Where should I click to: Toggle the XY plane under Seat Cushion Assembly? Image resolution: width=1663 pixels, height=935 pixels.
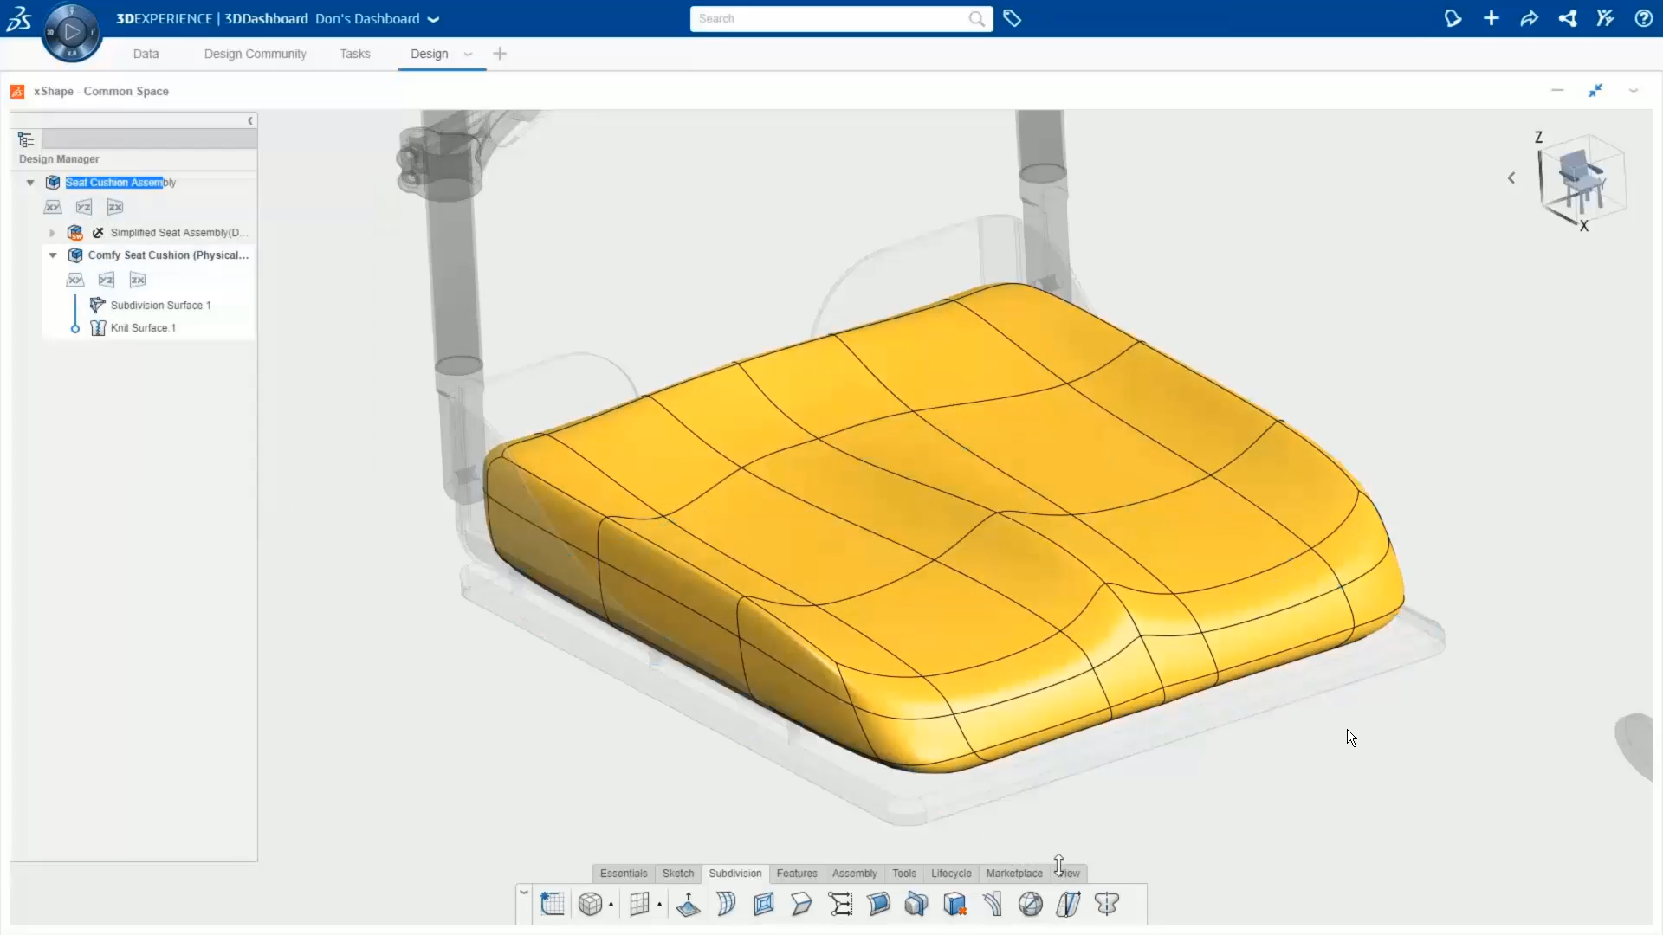pyautogui.click(x=53, y=207)
